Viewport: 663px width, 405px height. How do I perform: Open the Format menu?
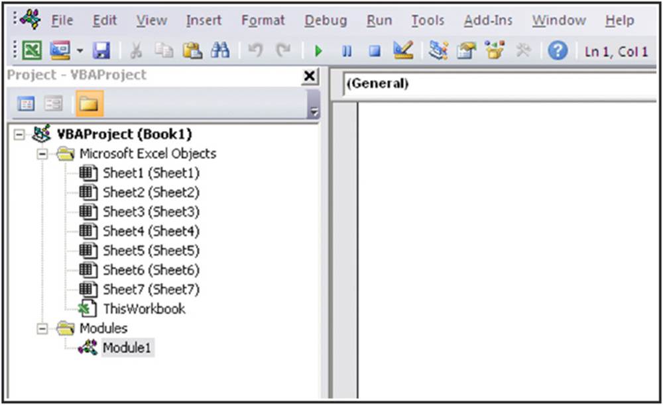pos(263,21)
